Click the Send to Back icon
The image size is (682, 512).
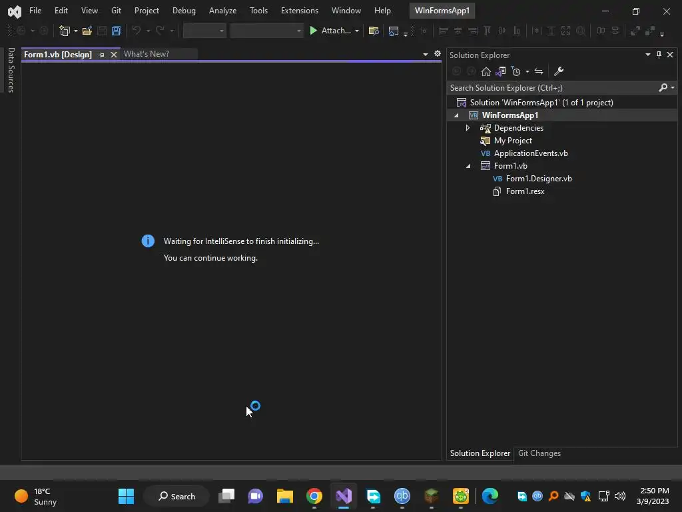coord(650,31)
